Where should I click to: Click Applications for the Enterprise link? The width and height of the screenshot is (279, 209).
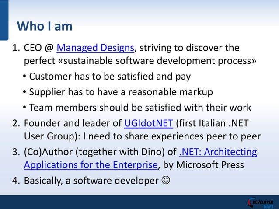click(x=91, y=165)
